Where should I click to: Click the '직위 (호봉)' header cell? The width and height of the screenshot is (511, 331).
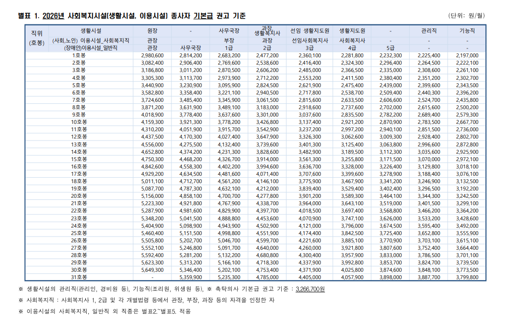click(37, 38)
